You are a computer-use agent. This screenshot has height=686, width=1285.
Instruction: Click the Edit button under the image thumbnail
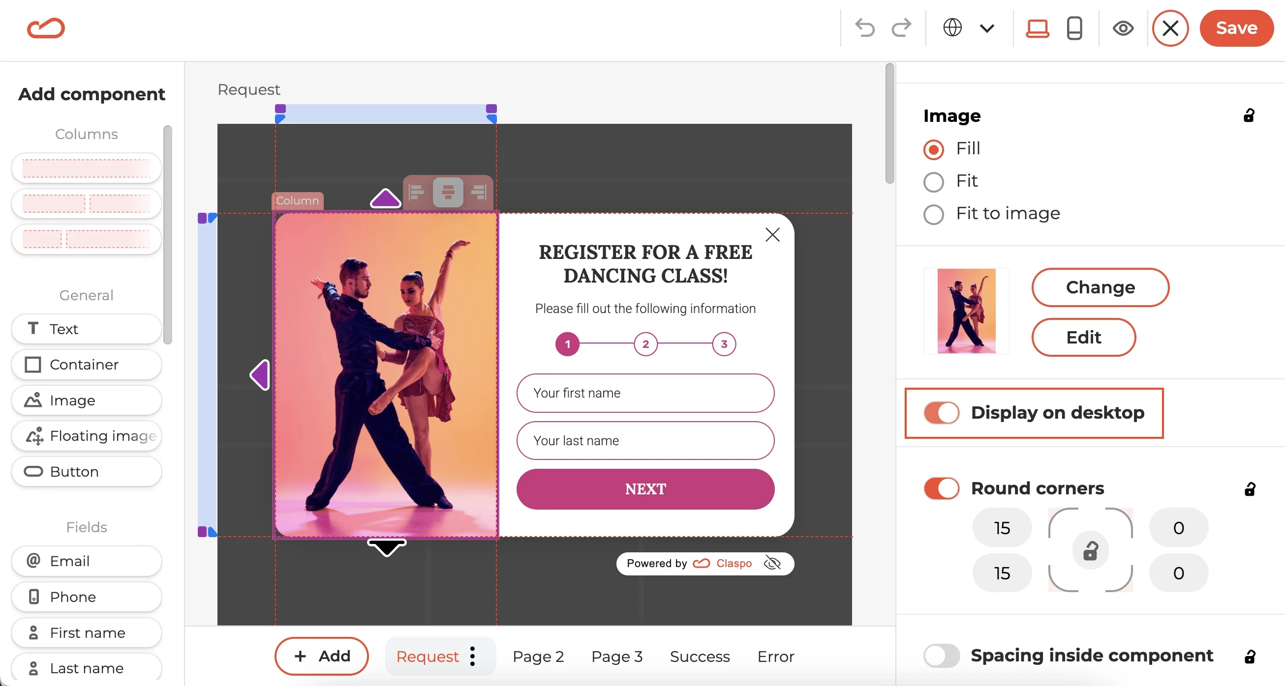pos(1083,337)
